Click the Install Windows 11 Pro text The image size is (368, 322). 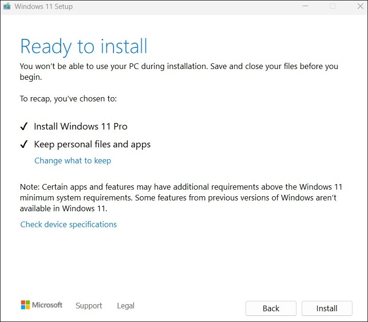(80, 127)
